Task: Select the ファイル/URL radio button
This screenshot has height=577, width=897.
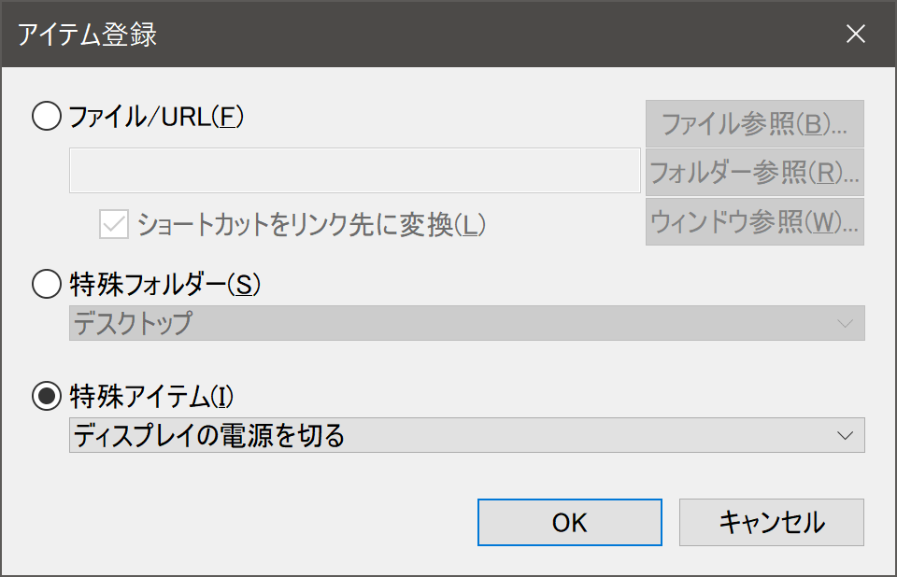Action: point(46,118)
